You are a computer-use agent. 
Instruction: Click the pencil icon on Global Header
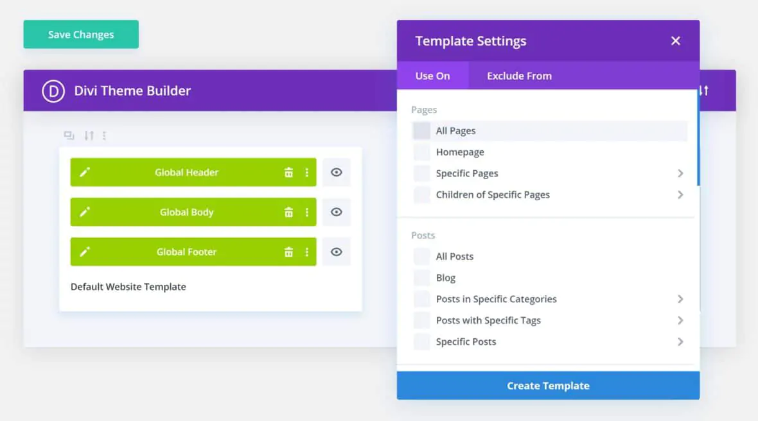pos(85,172)
